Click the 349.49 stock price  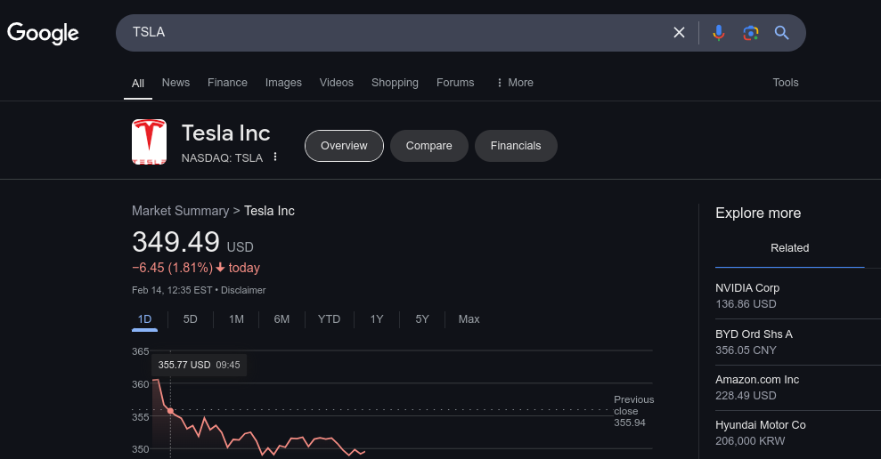coord(175,243)
